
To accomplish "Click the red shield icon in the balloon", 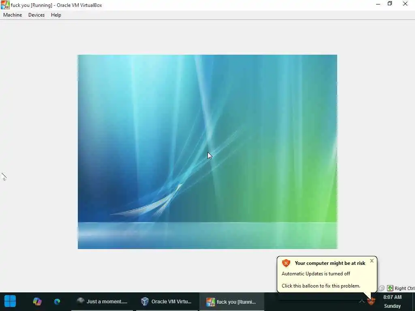I will [286, 263].
